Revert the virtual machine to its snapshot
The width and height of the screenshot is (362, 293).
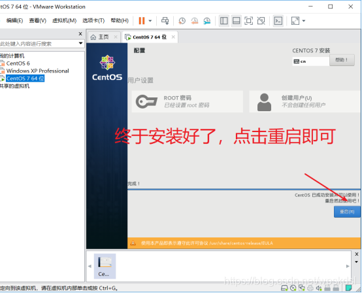[194, 21]
